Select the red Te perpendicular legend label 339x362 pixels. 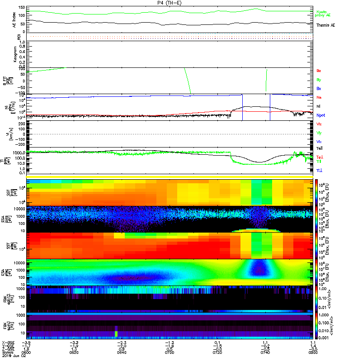(320, 157)
